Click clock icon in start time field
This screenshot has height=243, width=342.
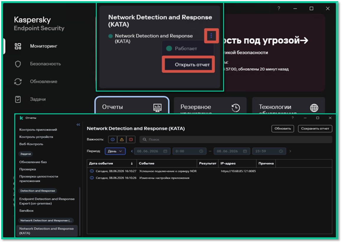tap(201, 151)
